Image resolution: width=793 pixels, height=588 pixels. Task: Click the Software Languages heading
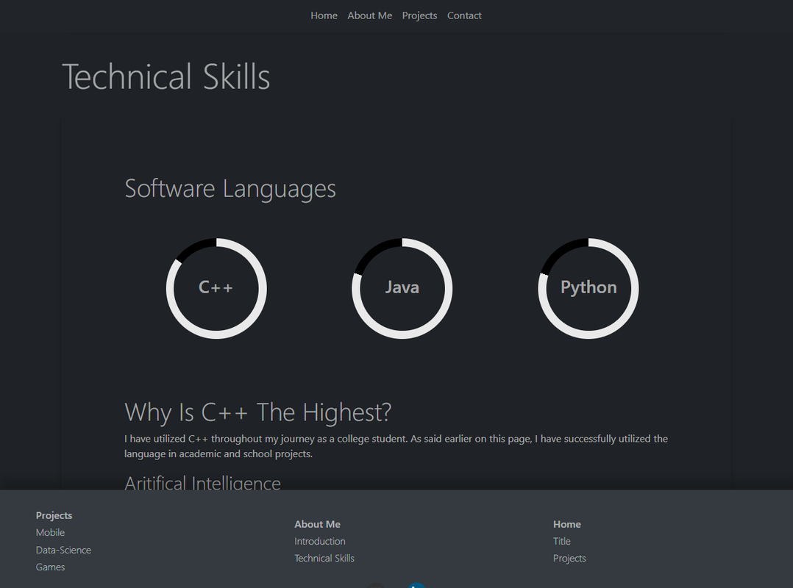point(230,189)
